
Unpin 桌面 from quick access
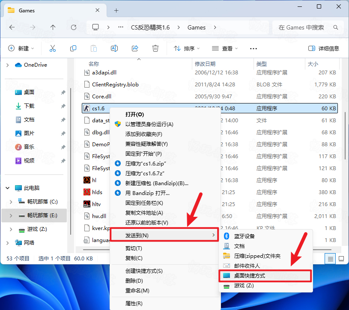63,92
